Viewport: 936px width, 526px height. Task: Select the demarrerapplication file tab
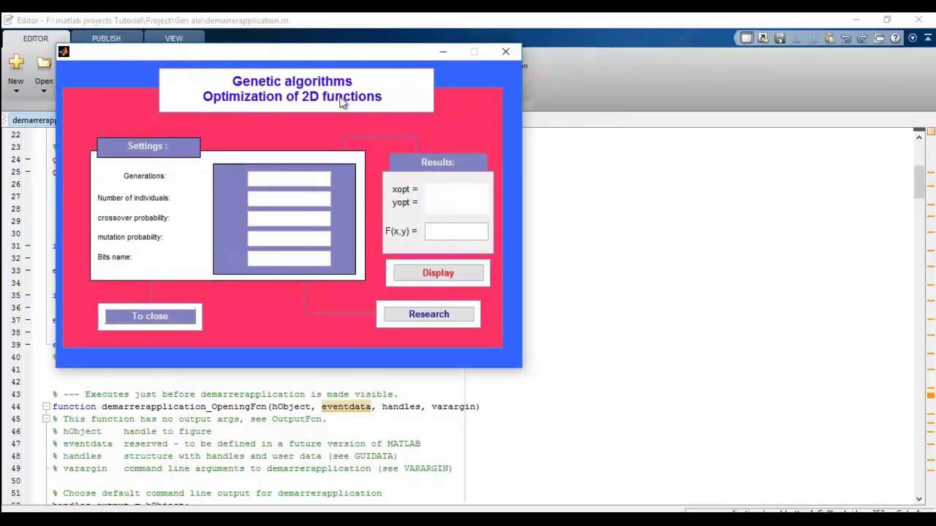(x=34, y=120)
